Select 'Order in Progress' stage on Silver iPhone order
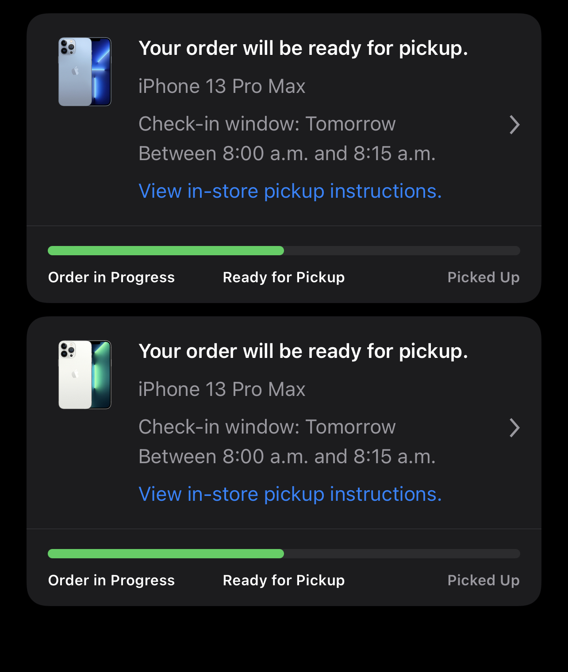Viewport: 568px width, 672px height. (x=111, y=580)
